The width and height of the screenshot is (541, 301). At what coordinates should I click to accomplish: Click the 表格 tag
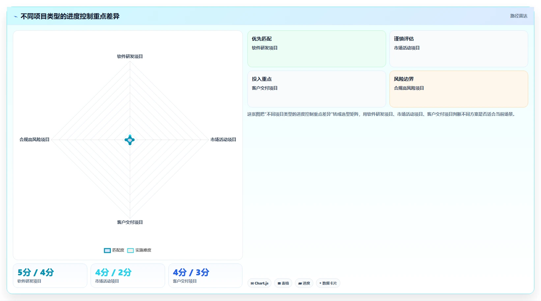coord(283,283)
